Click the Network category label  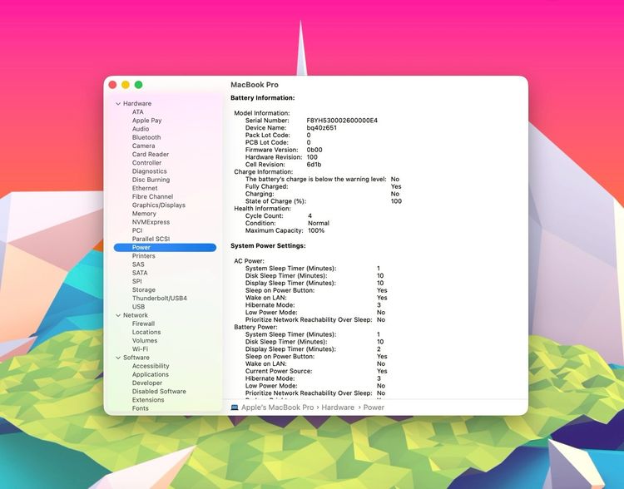136,315
